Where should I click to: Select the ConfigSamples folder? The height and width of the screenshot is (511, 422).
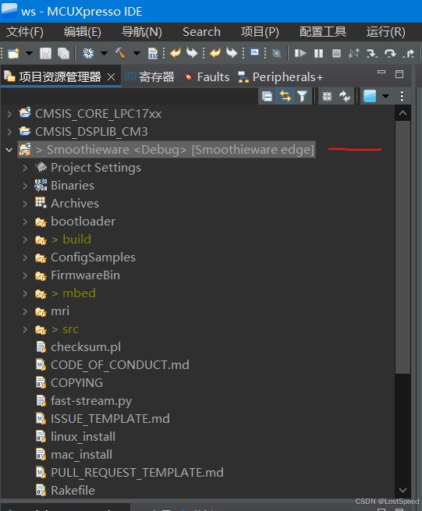(93, 257)
